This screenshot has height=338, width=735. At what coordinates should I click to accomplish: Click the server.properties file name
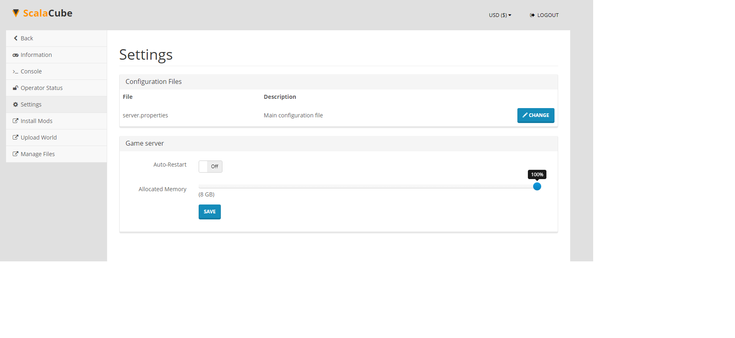(145, 115)
